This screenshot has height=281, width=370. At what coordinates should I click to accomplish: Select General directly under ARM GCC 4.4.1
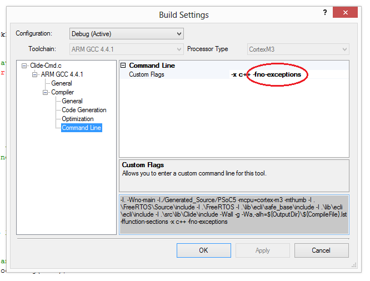click(x=61, y=83)
